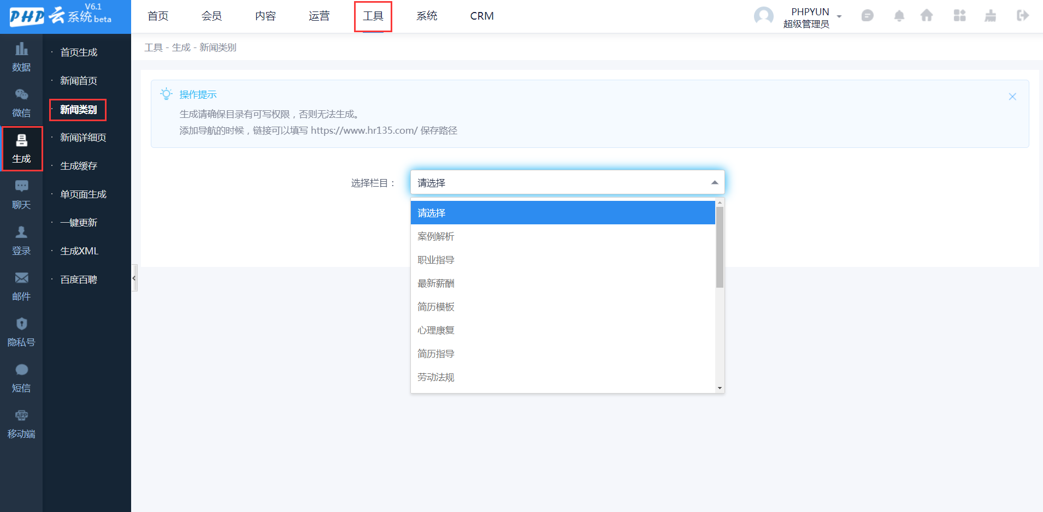Image resolution: width=1043 pixels, height=512 pixels.
Task: Open 百度百聘 in the submenu
Action: pyautogui.click(x=79, y=279)
